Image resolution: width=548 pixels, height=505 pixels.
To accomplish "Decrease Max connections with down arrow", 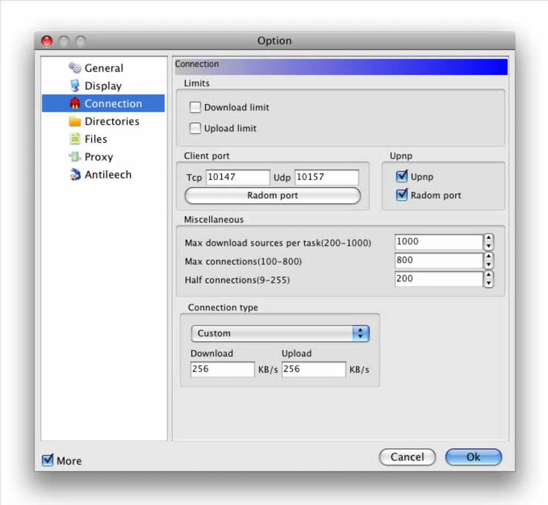I will pos(488,264).
